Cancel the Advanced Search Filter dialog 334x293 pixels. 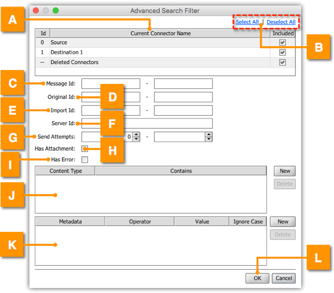click(284, 278)
